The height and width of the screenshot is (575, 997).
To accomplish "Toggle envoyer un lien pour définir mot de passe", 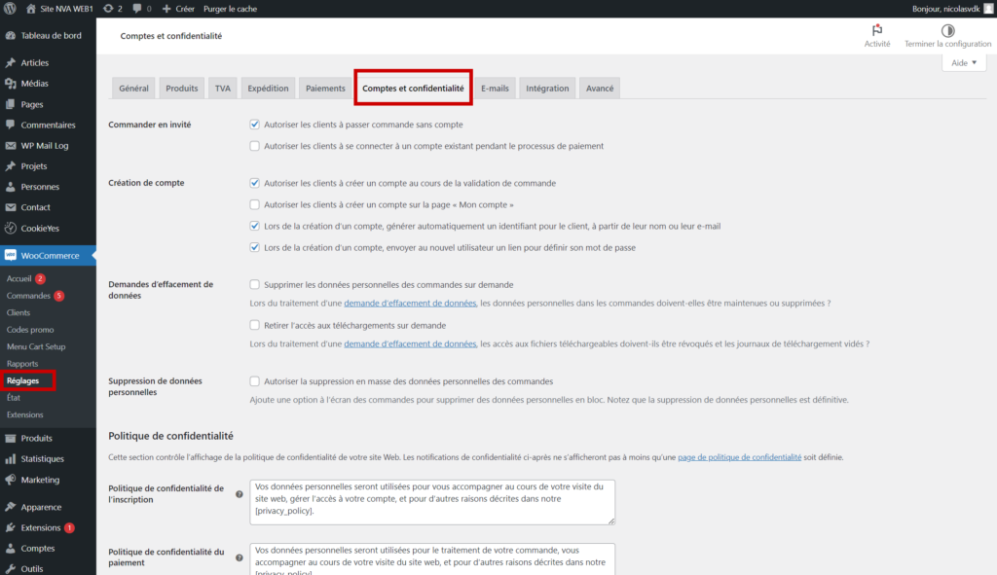I will pyautogui.click(x=254, y=248).
